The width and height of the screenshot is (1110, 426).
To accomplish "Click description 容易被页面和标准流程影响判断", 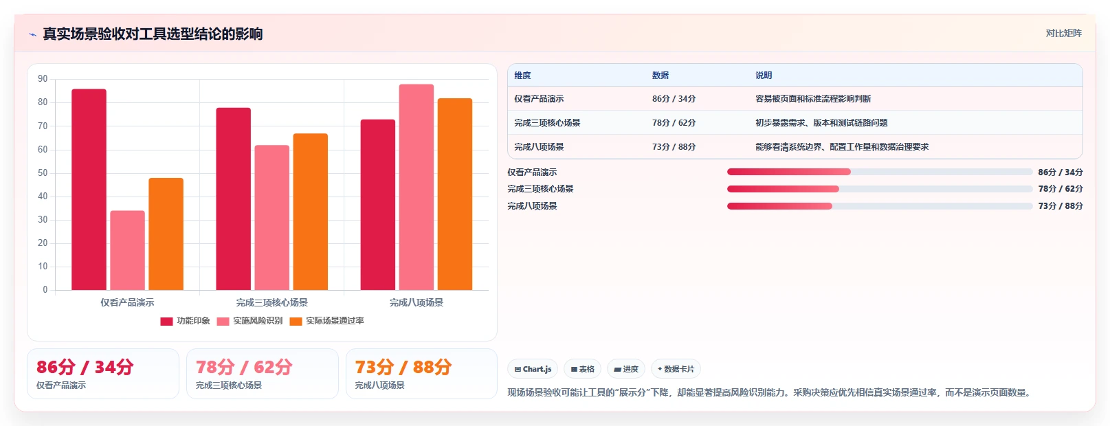I will pos(813,99).
